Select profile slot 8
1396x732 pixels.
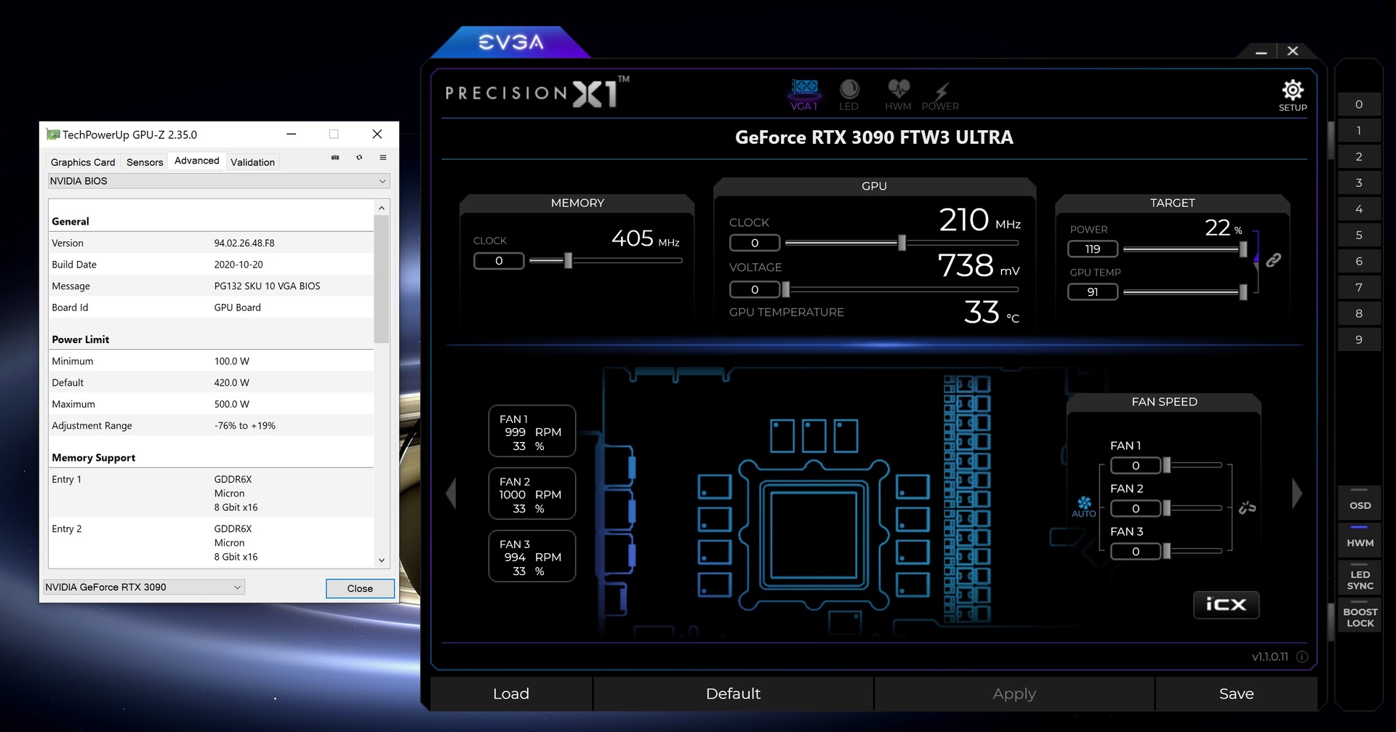tap(1359, 314)
